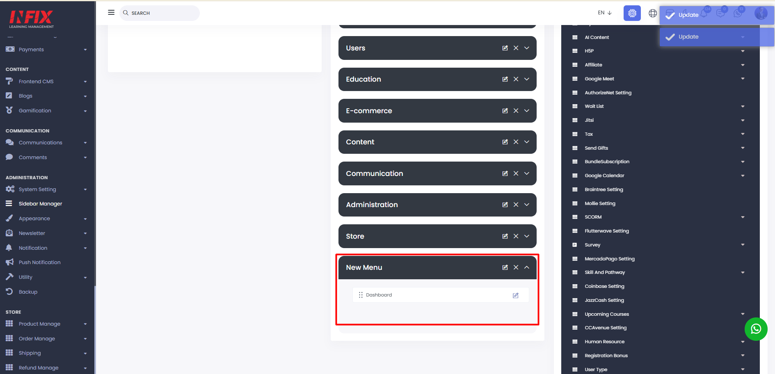Select Mollie Setting item

click(x=600, y=203)
